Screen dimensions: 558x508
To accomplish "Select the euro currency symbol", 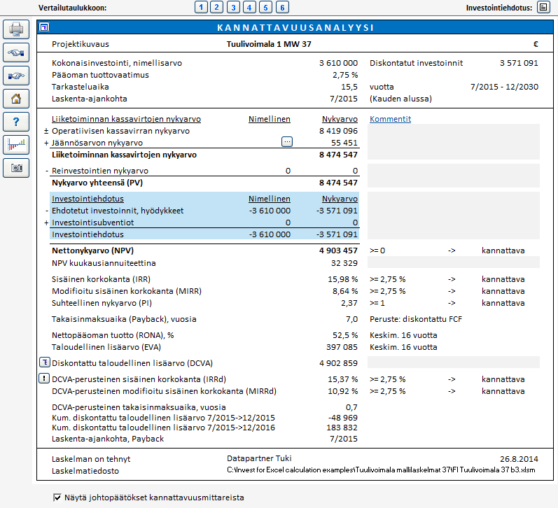I will tap(536, 44).
